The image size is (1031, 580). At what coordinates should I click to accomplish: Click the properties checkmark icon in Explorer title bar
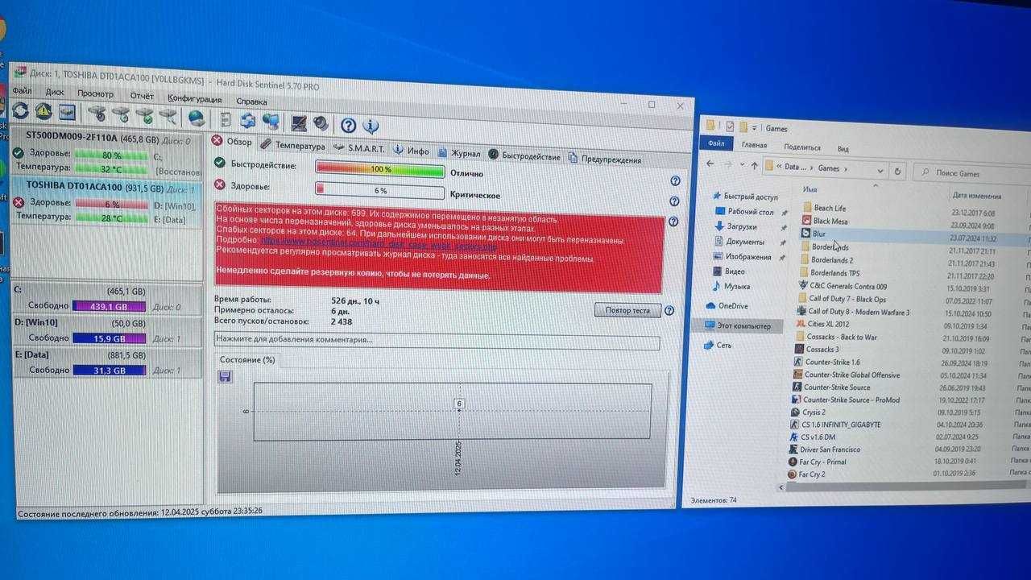click(730, 126)
